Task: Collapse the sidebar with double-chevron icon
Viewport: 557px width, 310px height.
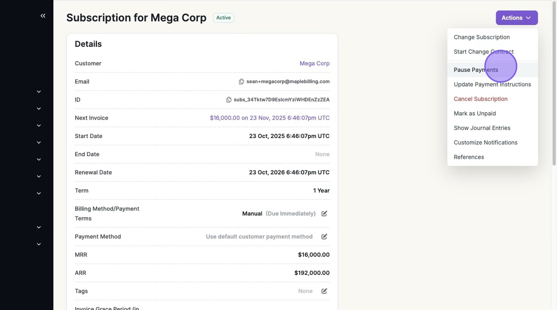Action: click(x=43, y=16)
